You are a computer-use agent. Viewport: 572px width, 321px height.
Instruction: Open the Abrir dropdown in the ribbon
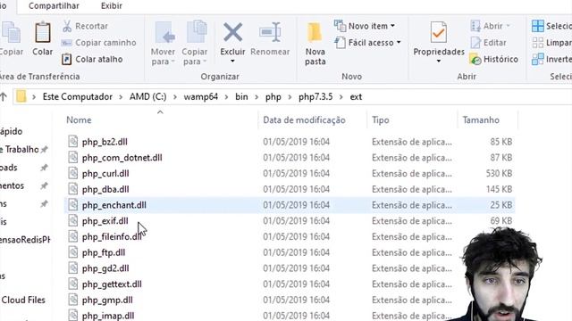(x=491, y=26)
